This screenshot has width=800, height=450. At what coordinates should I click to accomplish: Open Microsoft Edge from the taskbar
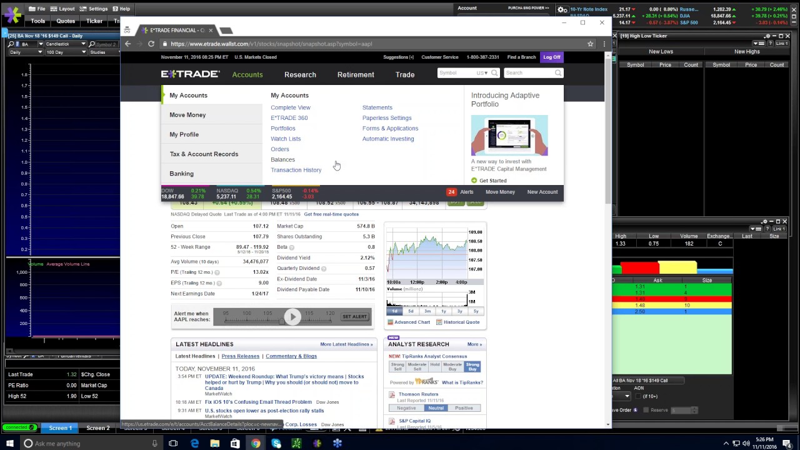point(194,443)
